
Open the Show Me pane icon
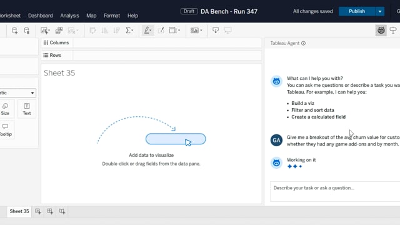point(393,31)
